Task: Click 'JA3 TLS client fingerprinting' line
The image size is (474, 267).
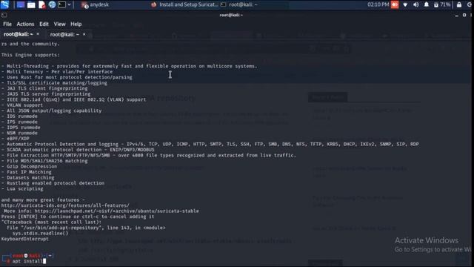Action: pos(44,88)
